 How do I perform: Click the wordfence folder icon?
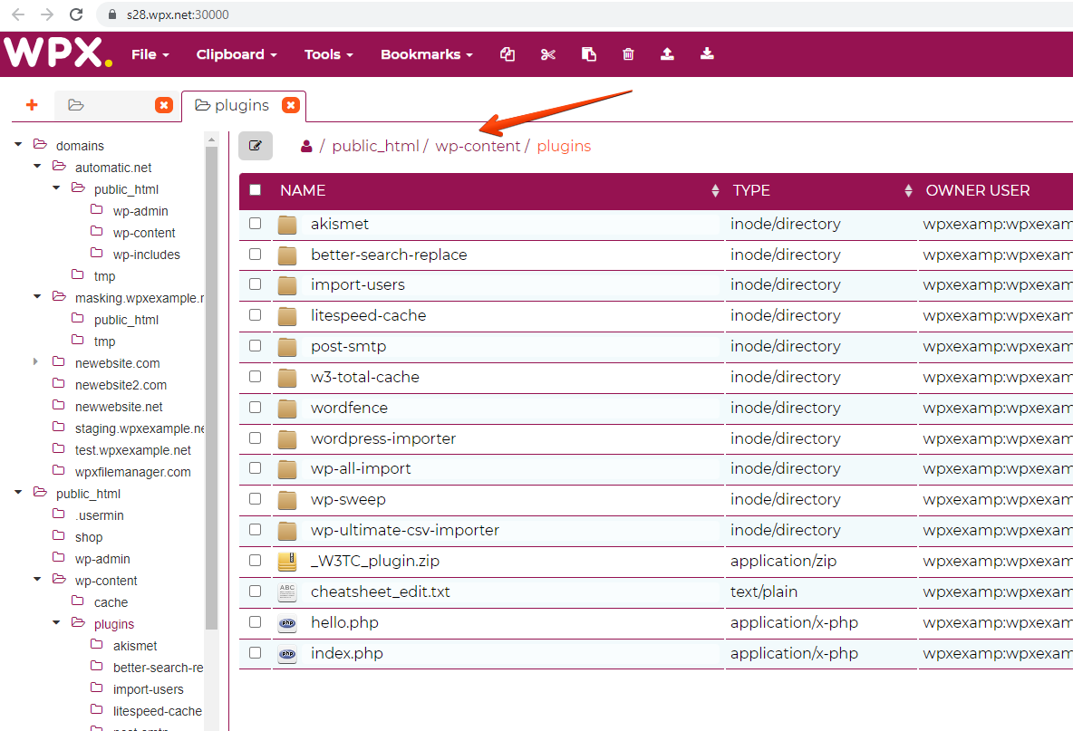(x=287, y=409)
